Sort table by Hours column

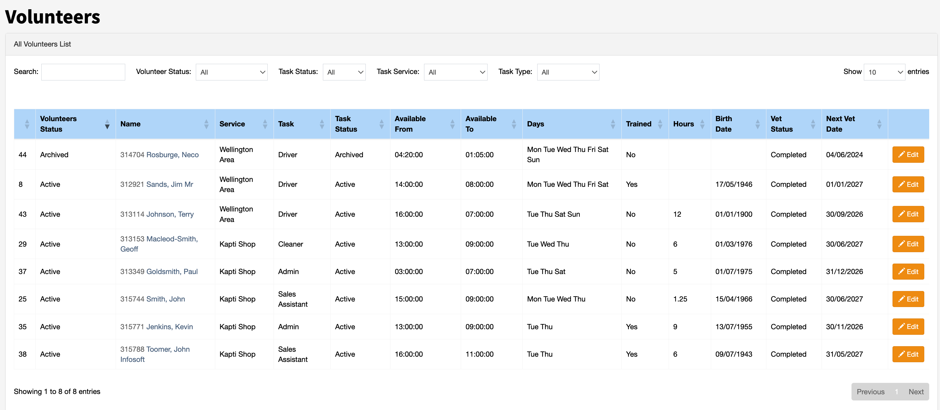pyautogui.click(x=689, y=124)
